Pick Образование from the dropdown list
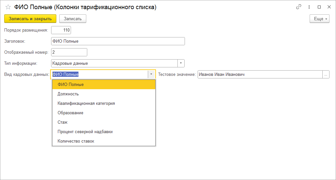The height and width of the screenshot is (180, 336). tap(70, 113)
